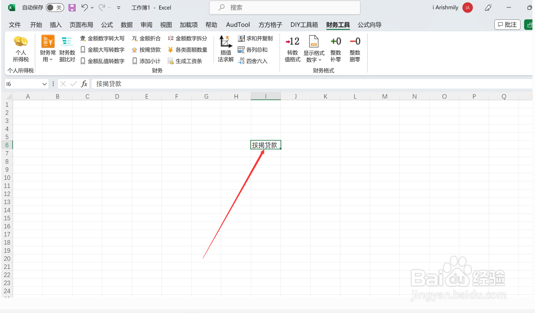The image size is (535, 313).
Task: Open the fx Insert Function dialog
Action: pyautogui.click(x=84, y=84)
